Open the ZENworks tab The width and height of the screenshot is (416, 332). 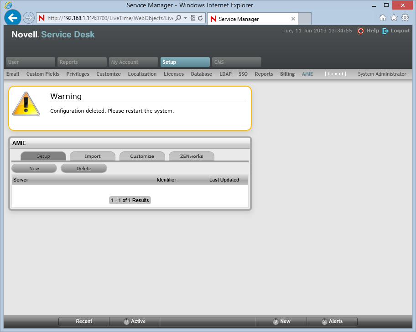191,156
